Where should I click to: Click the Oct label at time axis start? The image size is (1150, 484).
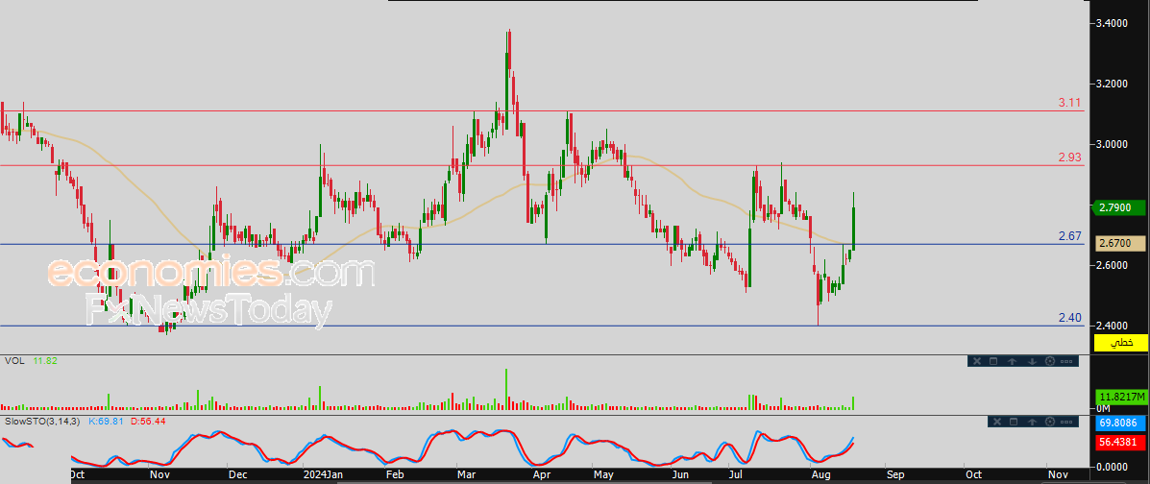click(79, 475)
